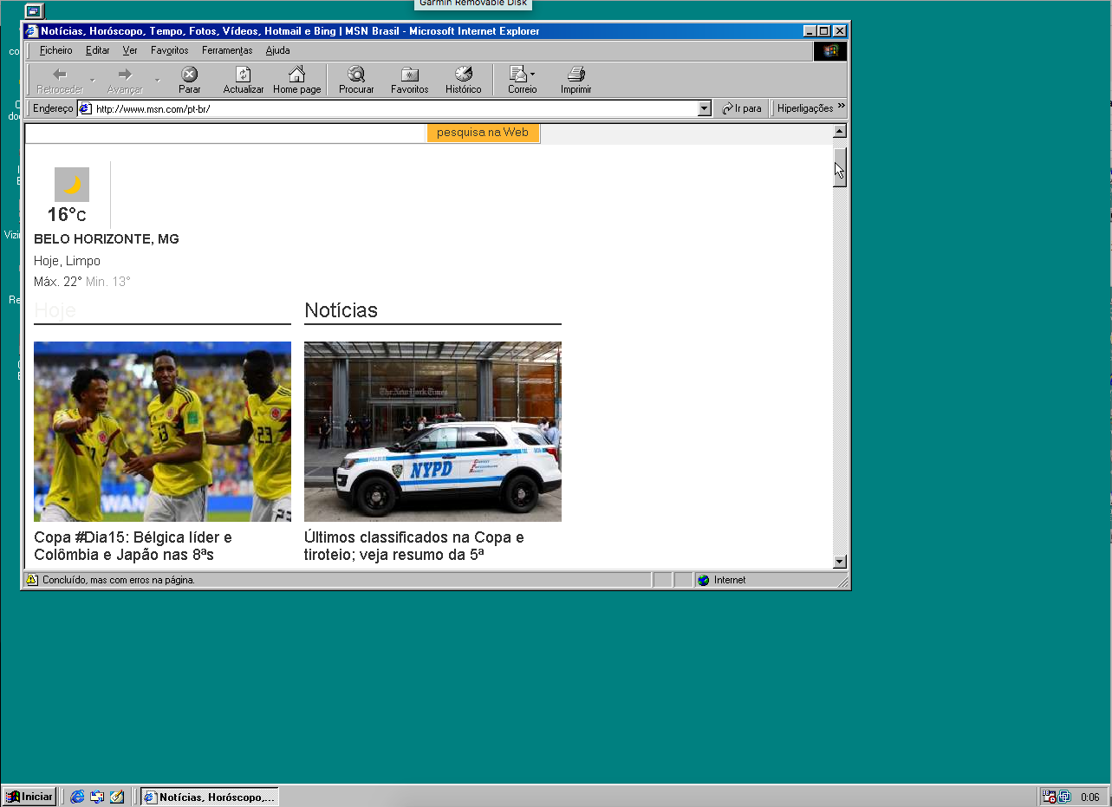Open the Ferramentas menu

point(227,50)
